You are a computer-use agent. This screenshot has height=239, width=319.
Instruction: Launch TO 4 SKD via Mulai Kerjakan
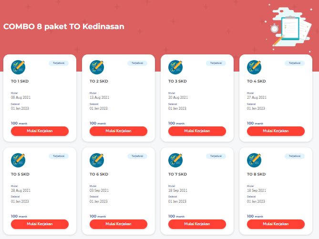click(276, 131)
